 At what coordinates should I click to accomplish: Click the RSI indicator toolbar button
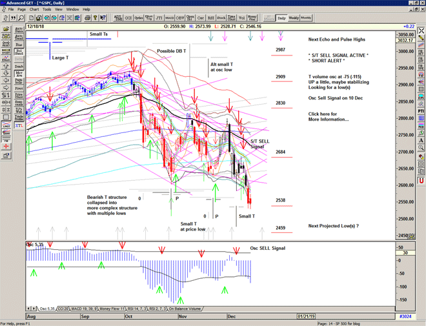(210, 17)
